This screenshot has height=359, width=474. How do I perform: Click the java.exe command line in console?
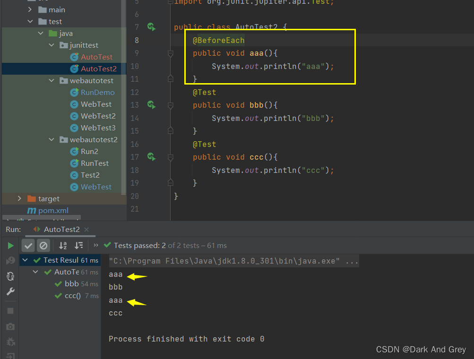[233, 261]
